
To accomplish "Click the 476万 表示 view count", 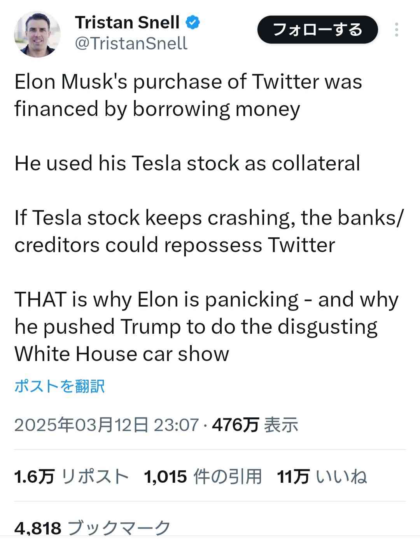I will pos(255,425).
